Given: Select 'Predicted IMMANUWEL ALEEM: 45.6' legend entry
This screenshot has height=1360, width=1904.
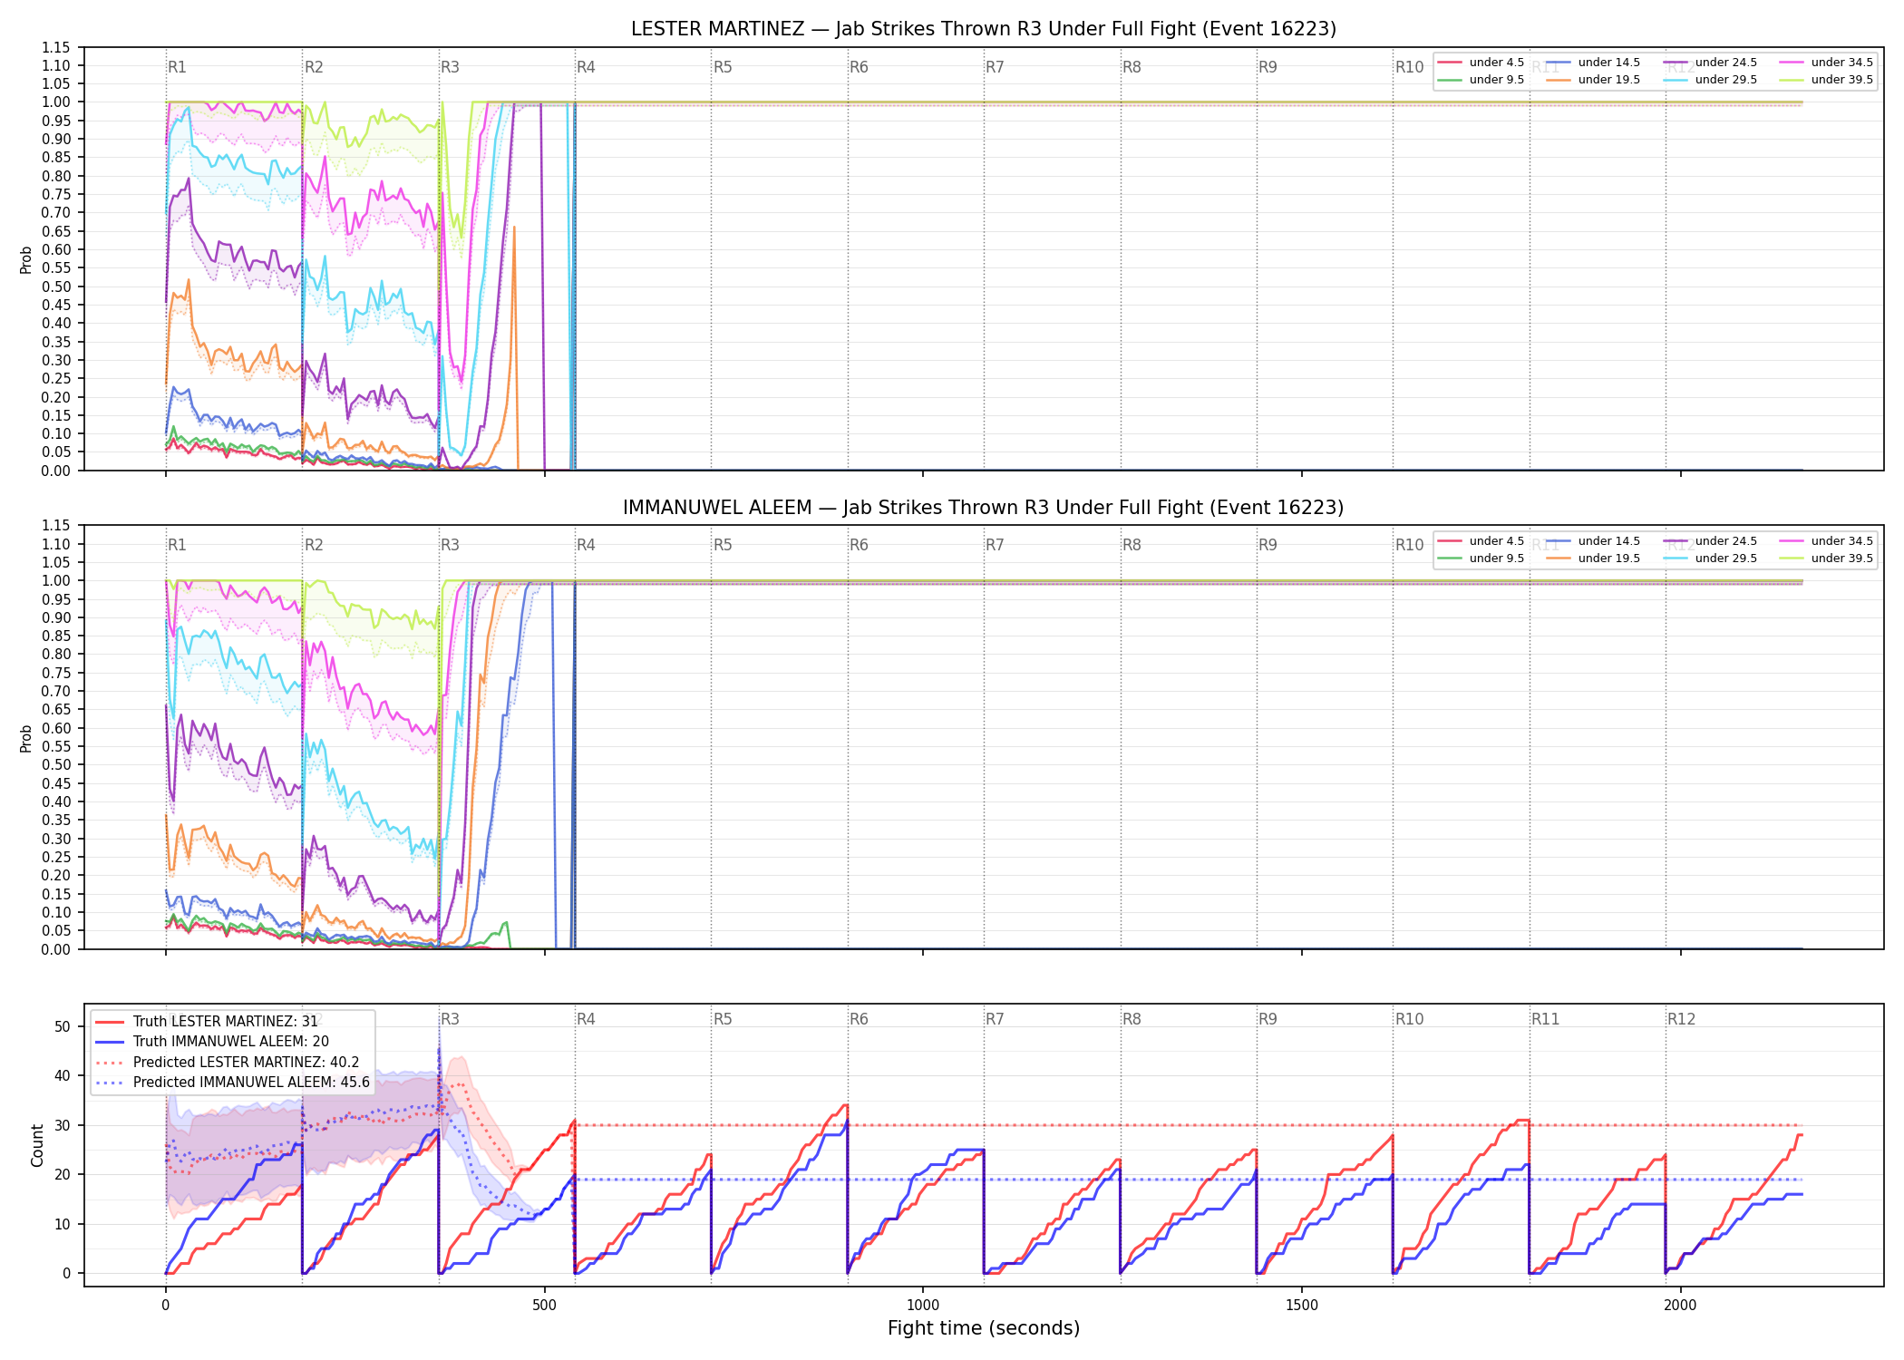Looking at the screenshot, I should [233, 1082].
